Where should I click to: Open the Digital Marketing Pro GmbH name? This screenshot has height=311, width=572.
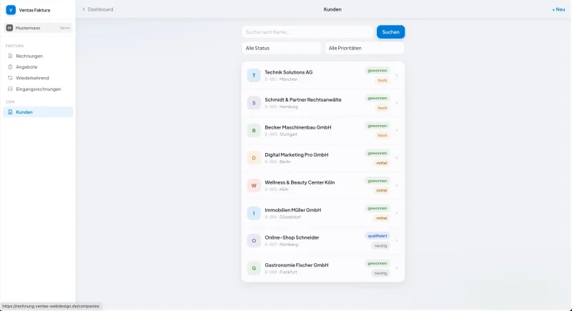(297, 154)
